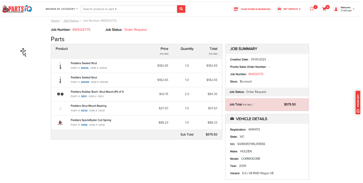Click the State VIC value
This screenshot has width=363, height=183.
click(x=242, y=137)
